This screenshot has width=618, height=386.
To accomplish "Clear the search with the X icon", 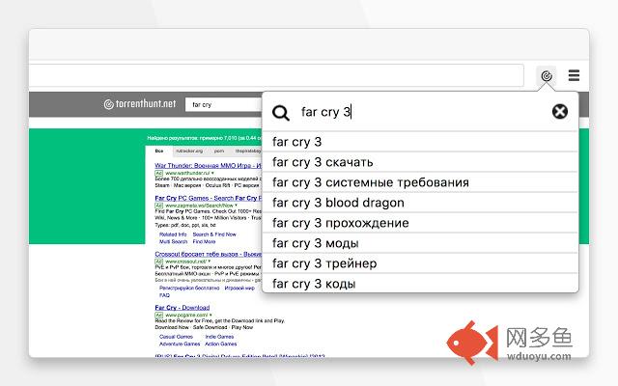I will click(x=560, y=112).
